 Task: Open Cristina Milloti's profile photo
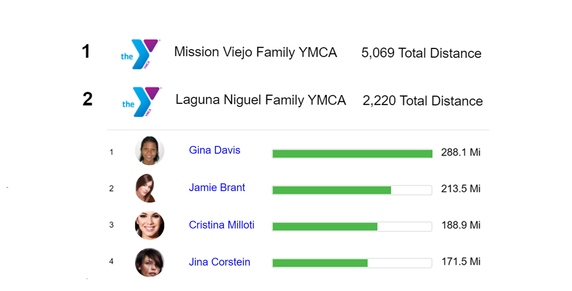coord(150,225)
